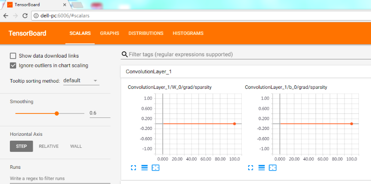This screenshot has width=371, height=184.
Task: Click the TensorBoard tab favicon
Action: (10, 5)
